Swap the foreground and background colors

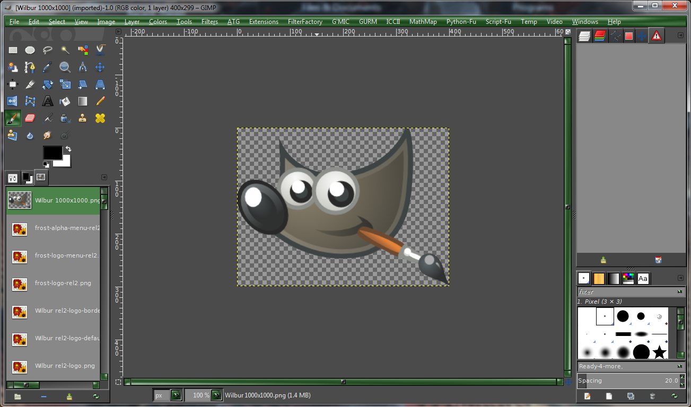[x=68, y=149]
